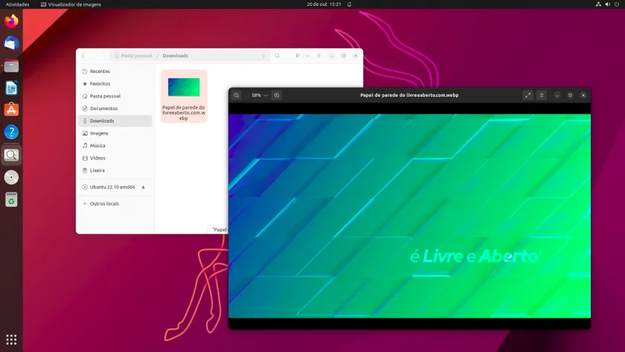
Task: Zoom in using the image viewer magnifier
Action: [277, 95]
